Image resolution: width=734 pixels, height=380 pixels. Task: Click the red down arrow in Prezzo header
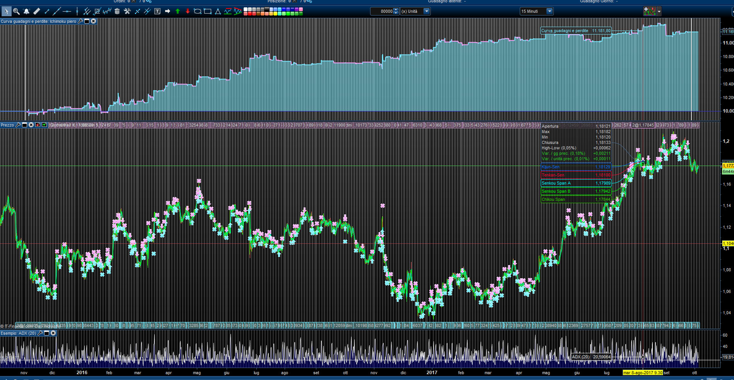click(x=38, y=125)
